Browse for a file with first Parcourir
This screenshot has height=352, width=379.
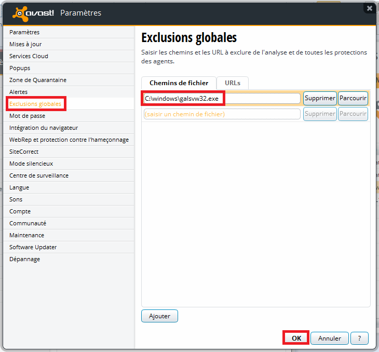click(x=353, y=98)
